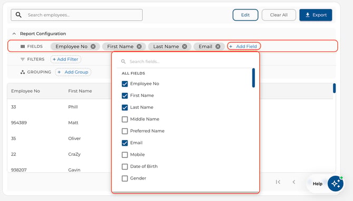Click the Fields columns icon
Screen dimensions: 353x201
(23, 46)
